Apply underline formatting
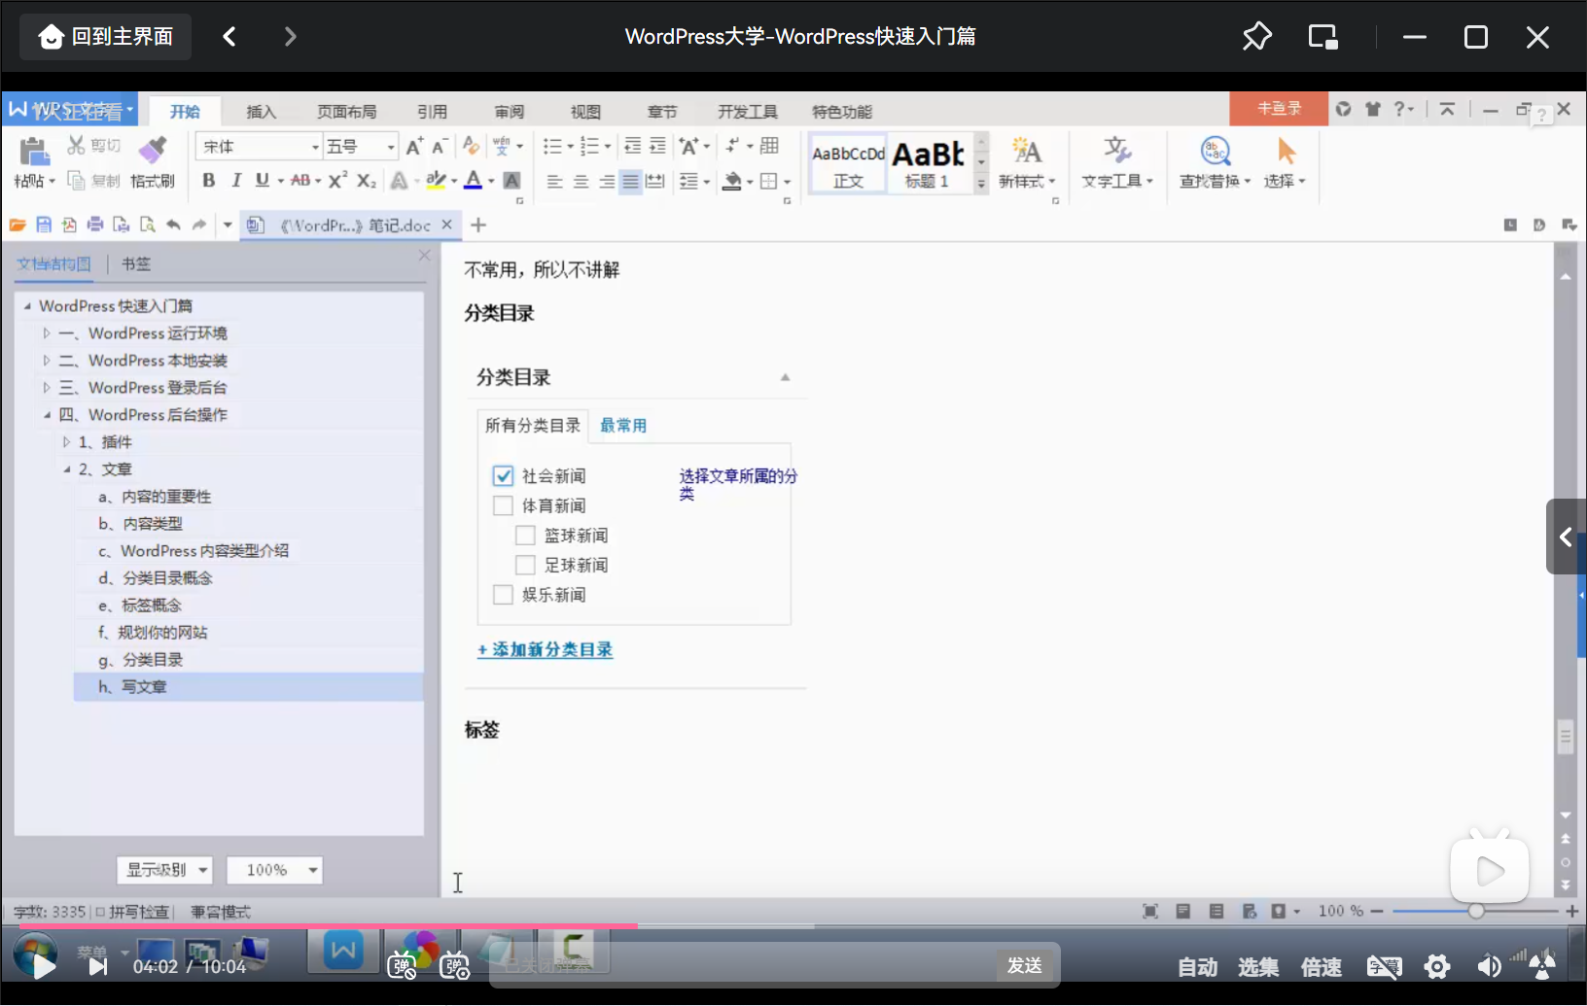The width and height of the screenshot is (1587, 1006). pos(262,181)
